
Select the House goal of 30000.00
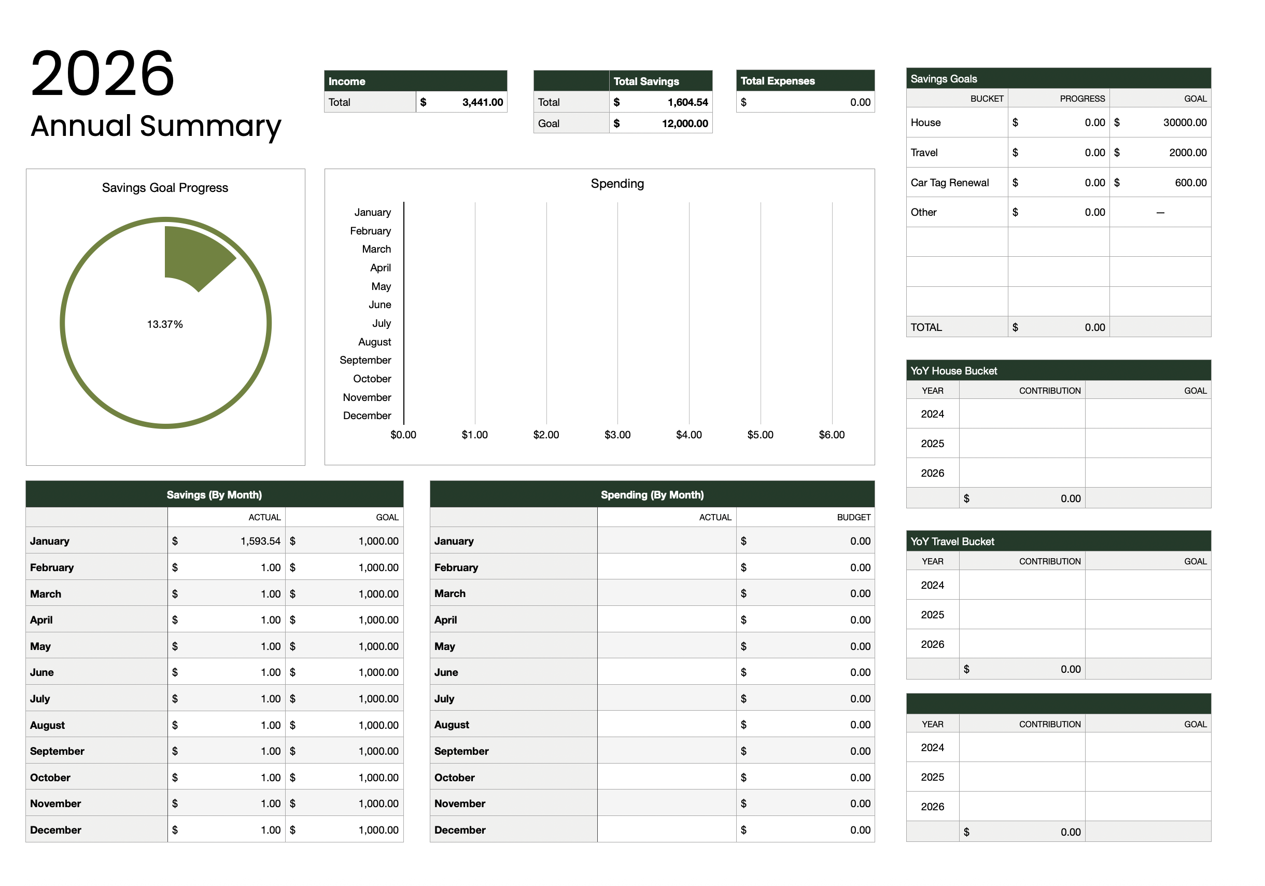[x=1160, y=122]
